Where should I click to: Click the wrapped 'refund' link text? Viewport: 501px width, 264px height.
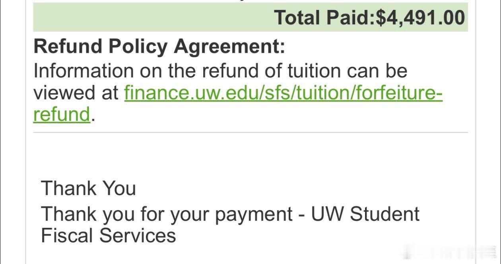(x=62, y=115)
